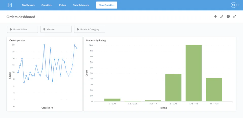This screenshot has width=243, height=118.
Task: Open the Questions navigation item
Action: 47,5
